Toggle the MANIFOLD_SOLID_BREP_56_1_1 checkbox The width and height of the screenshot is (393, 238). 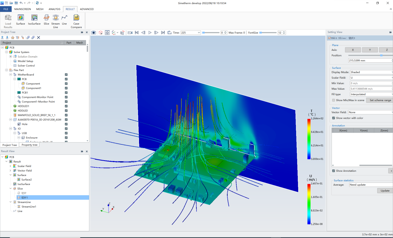click(66, 115)
